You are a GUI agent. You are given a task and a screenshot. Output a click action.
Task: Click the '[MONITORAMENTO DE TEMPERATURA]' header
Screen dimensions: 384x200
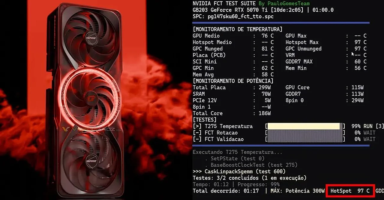[238, 29]
